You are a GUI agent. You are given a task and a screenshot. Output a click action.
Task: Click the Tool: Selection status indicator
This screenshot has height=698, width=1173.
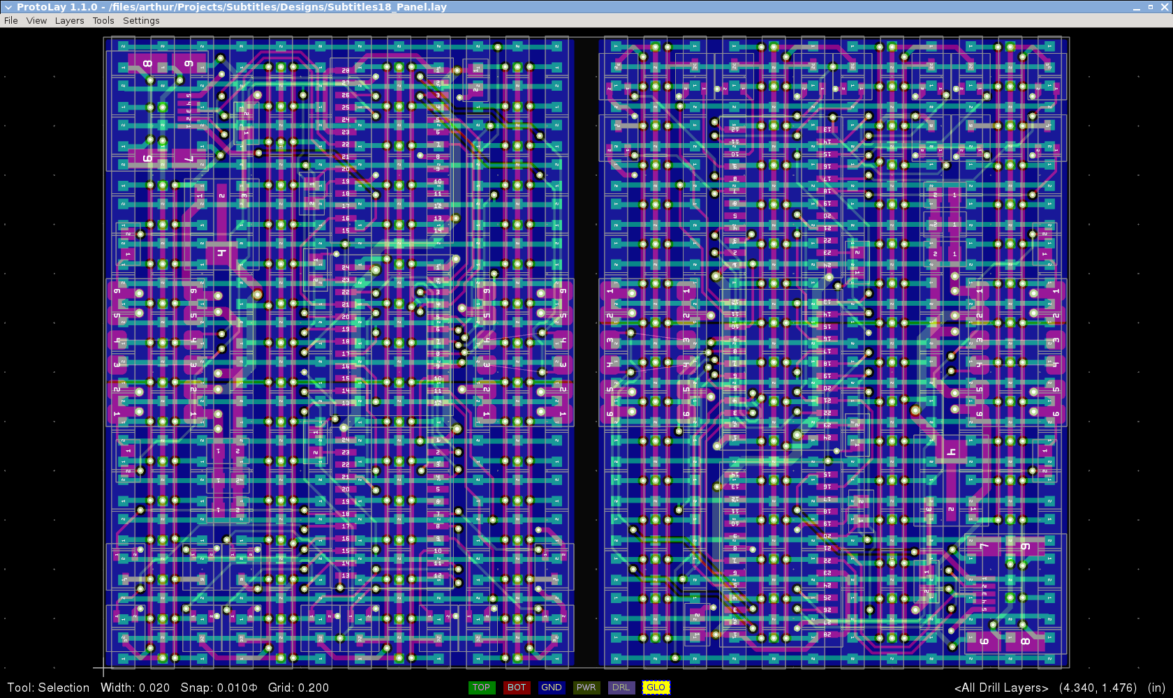(48, 688)
